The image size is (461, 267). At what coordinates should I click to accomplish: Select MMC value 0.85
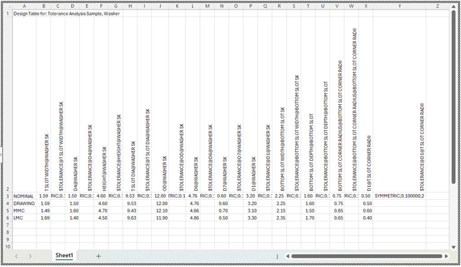click(337, 210)
